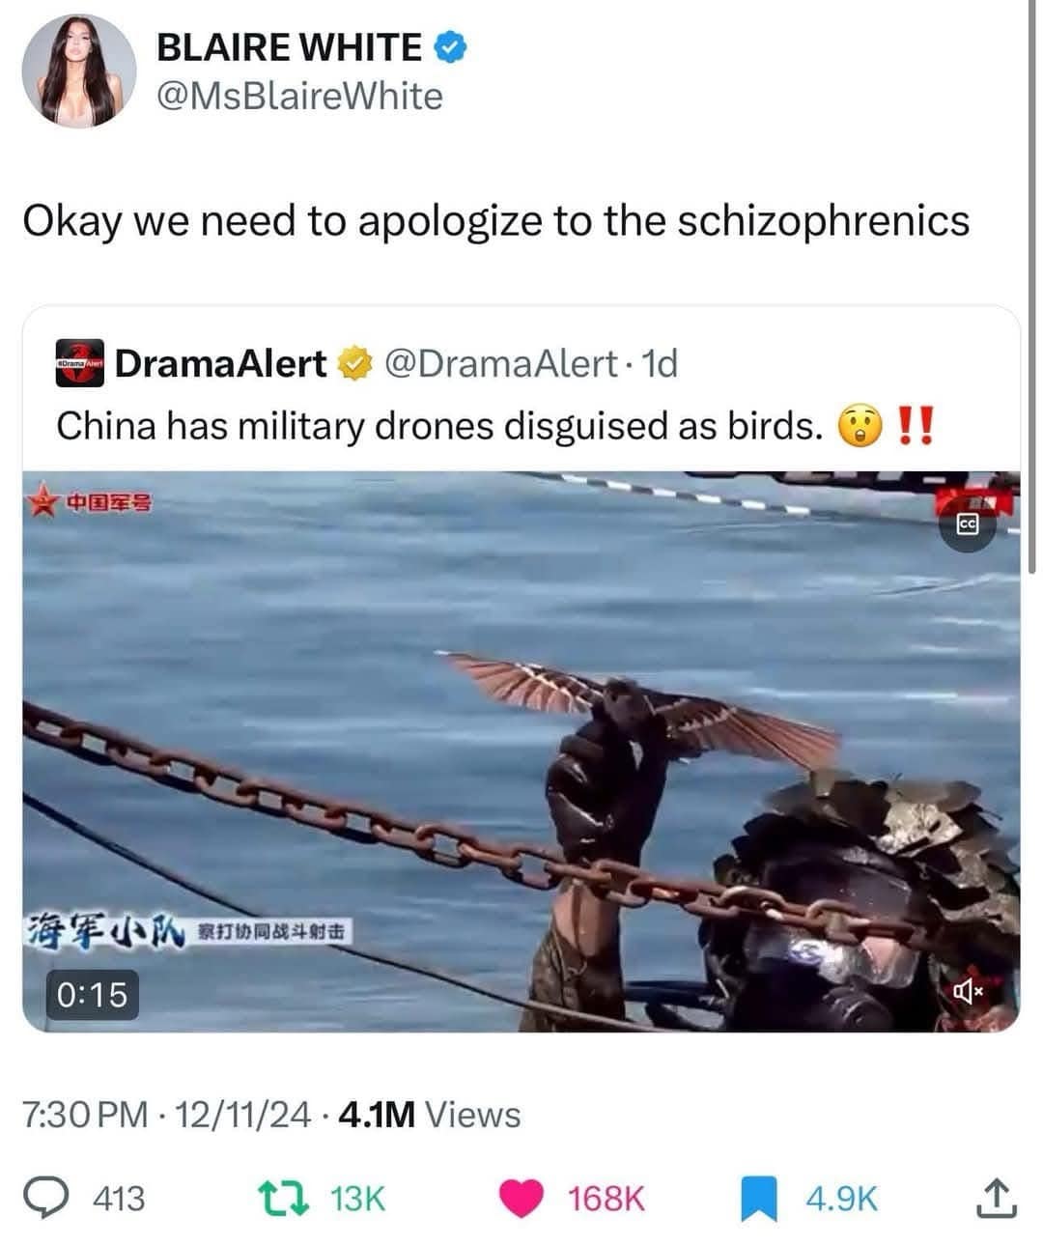1043x1246 pixels.
Task: Open the DramaAlert avatar logo
Action: pyautogui.click(x=79, y=363)
